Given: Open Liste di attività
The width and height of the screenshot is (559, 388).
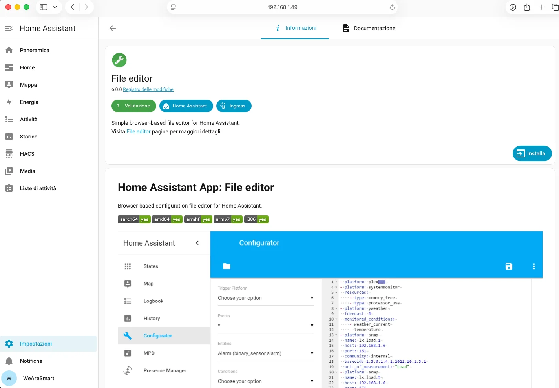Looking at the screenshot, I should coord(49,188).
